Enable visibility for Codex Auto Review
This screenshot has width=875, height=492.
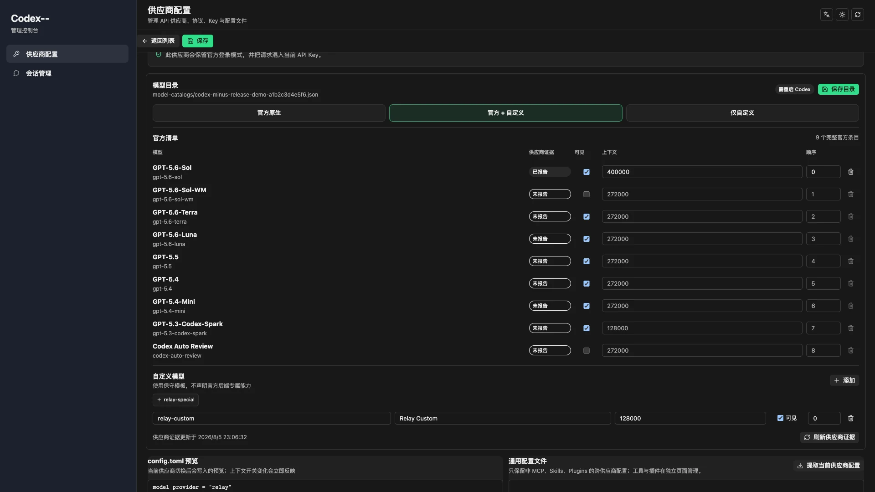(x=587, y=350)
